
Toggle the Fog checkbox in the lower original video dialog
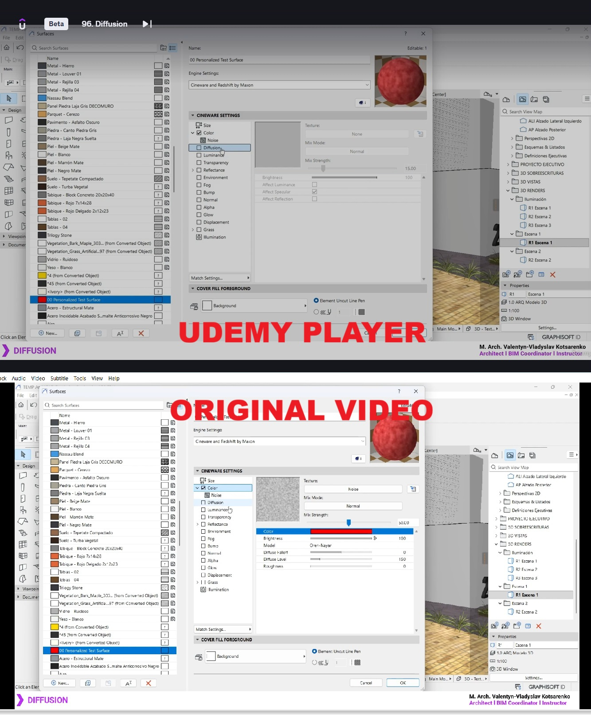pos(204,539)
